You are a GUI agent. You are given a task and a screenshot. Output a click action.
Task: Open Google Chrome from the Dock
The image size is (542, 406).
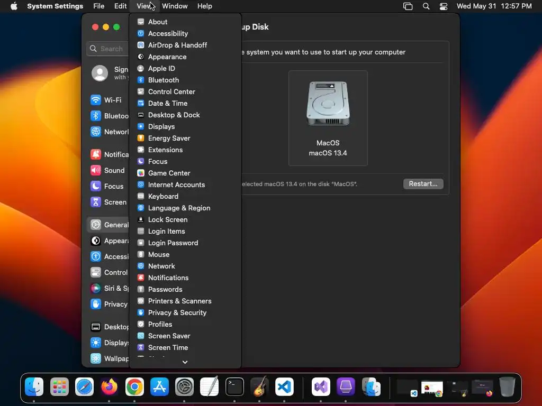[x=134, y=386]
